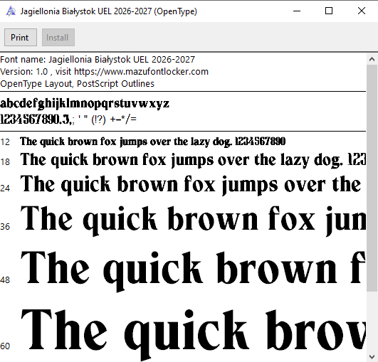
Task: Click the size label '36'
Action: click(5, 227)
